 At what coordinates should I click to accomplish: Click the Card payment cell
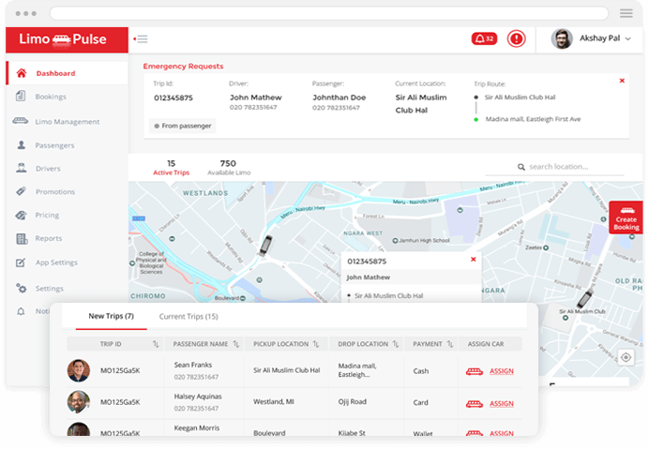tap(420, 403)
